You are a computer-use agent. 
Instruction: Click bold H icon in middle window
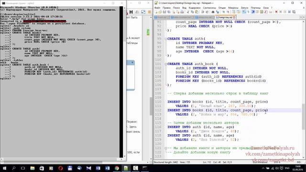[131, 12]
